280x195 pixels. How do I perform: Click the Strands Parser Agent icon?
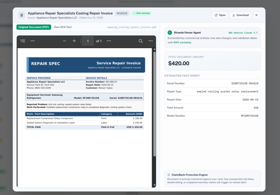point(170,33)
